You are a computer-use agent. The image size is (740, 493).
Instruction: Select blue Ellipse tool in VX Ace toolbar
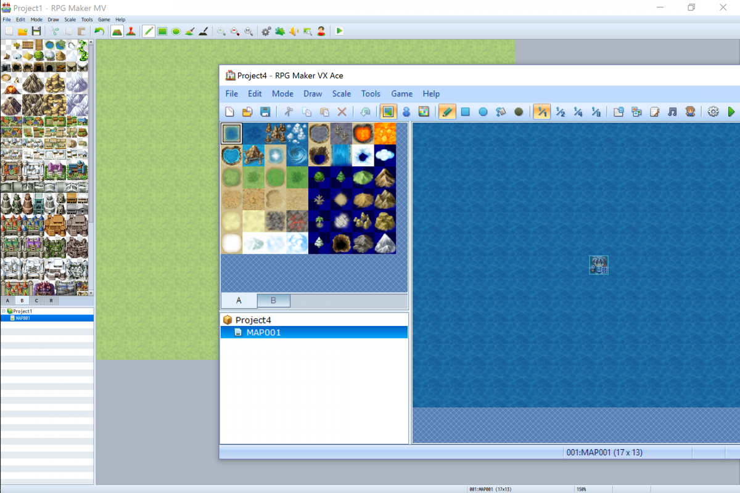point(483,112)
